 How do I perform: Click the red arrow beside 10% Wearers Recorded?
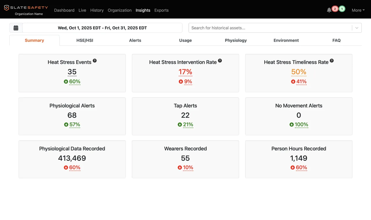coord(180,168)
